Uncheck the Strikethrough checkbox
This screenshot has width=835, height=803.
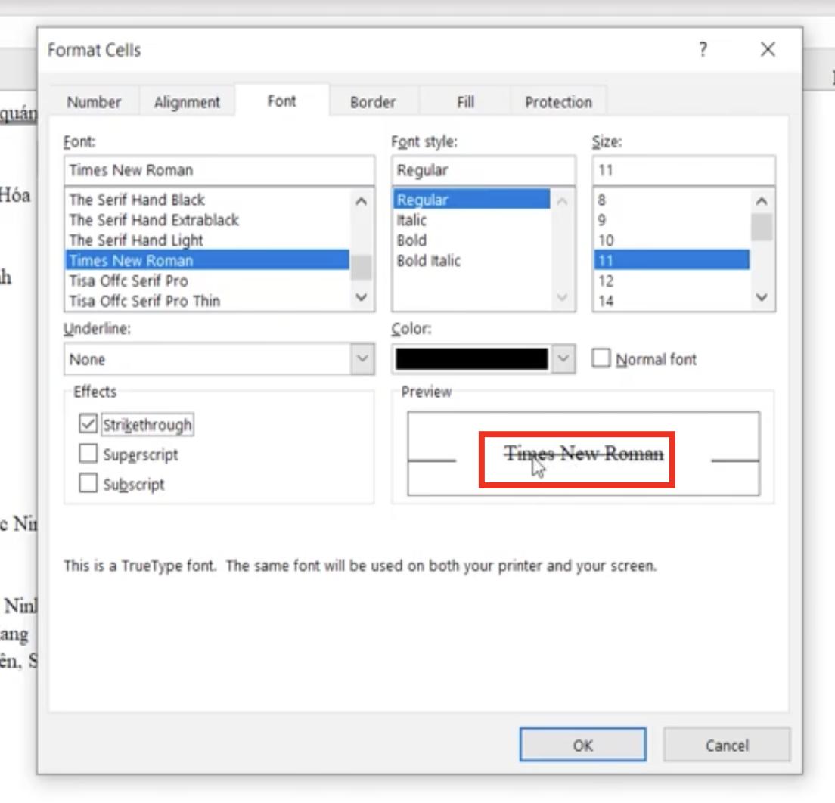tap(88, 424)
